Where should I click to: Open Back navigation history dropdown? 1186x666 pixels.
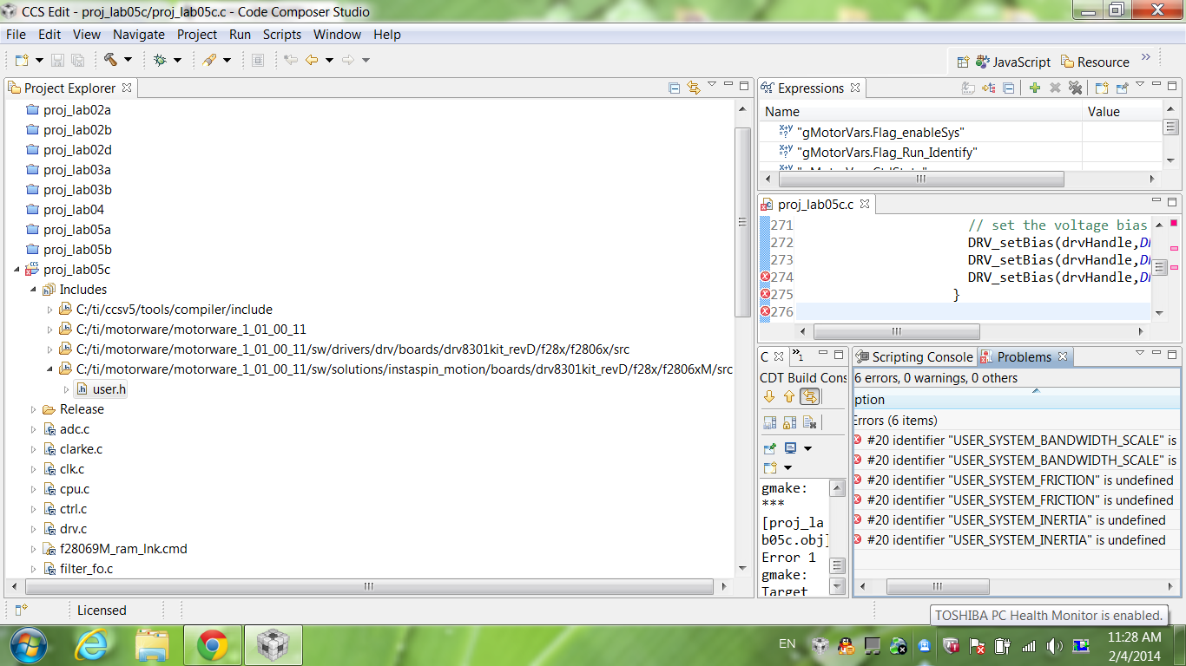pos(327,60)
